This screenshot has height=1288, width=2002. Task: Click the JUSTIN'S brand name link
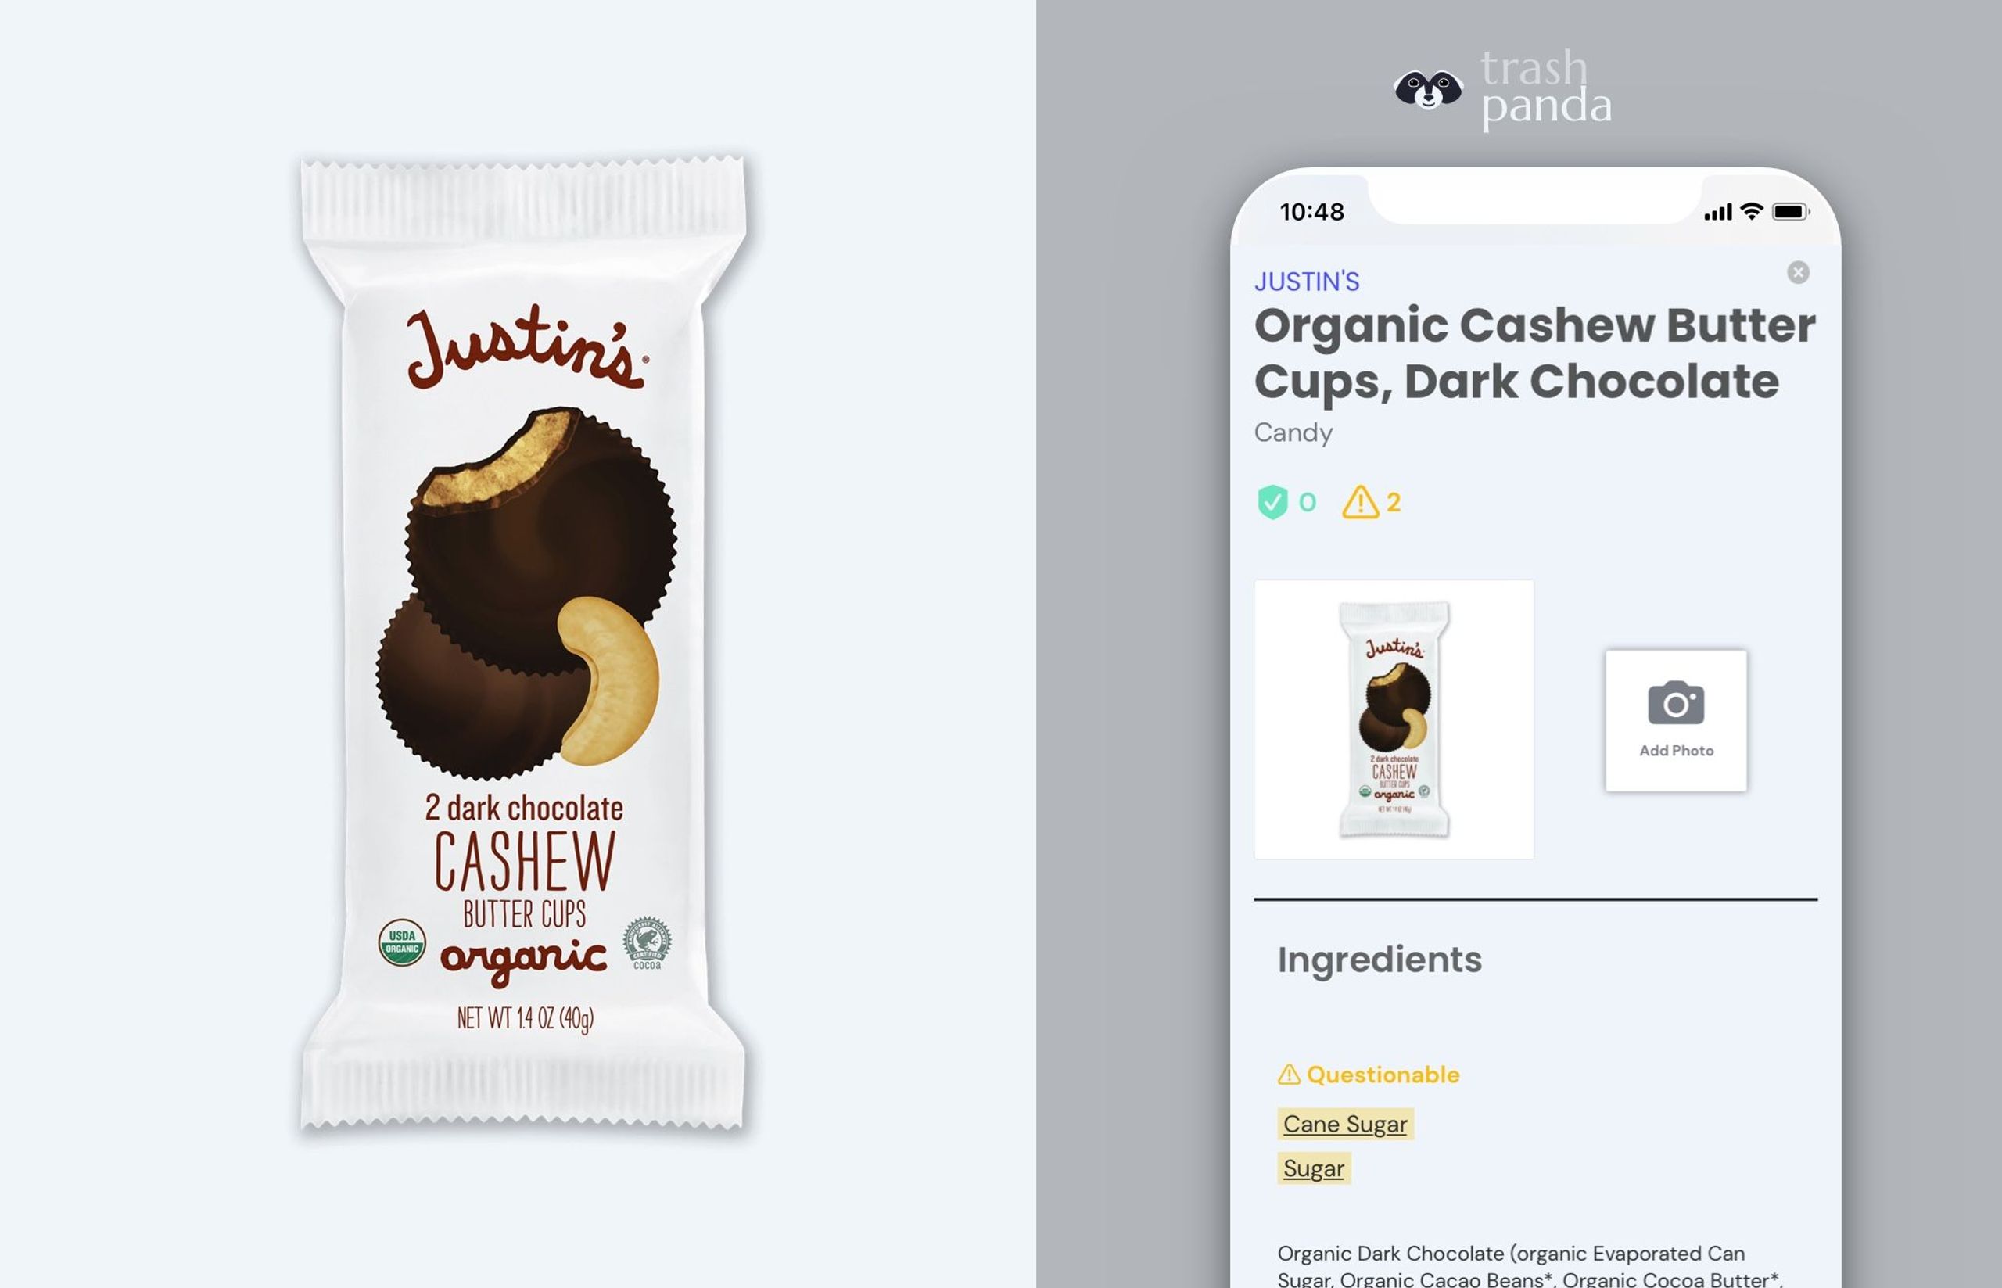[x=1306, y=282]
